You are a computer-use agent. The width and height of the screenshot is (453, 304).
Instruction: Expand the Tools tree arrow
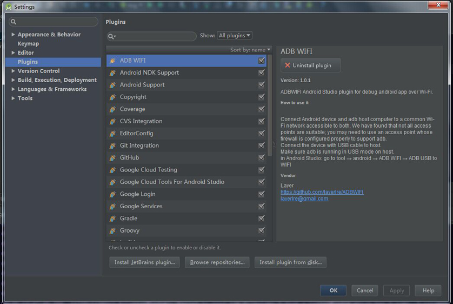click(x=13, y=98)
